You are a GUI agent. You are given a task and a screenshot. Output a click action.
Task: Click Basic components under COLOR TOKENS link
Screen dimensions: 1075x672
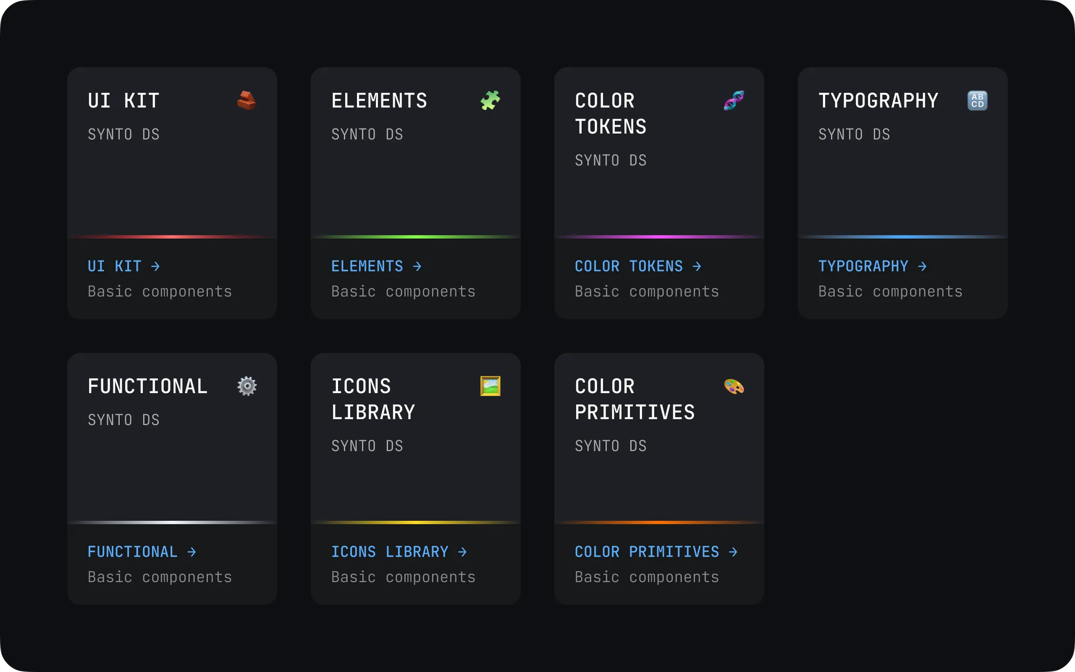(647, 292)
